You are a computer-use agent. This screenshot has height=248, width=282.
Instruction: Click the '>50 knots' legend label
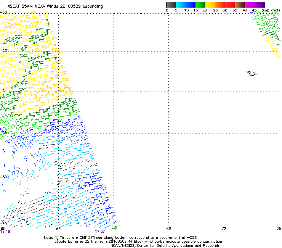(x=271, y=10)
